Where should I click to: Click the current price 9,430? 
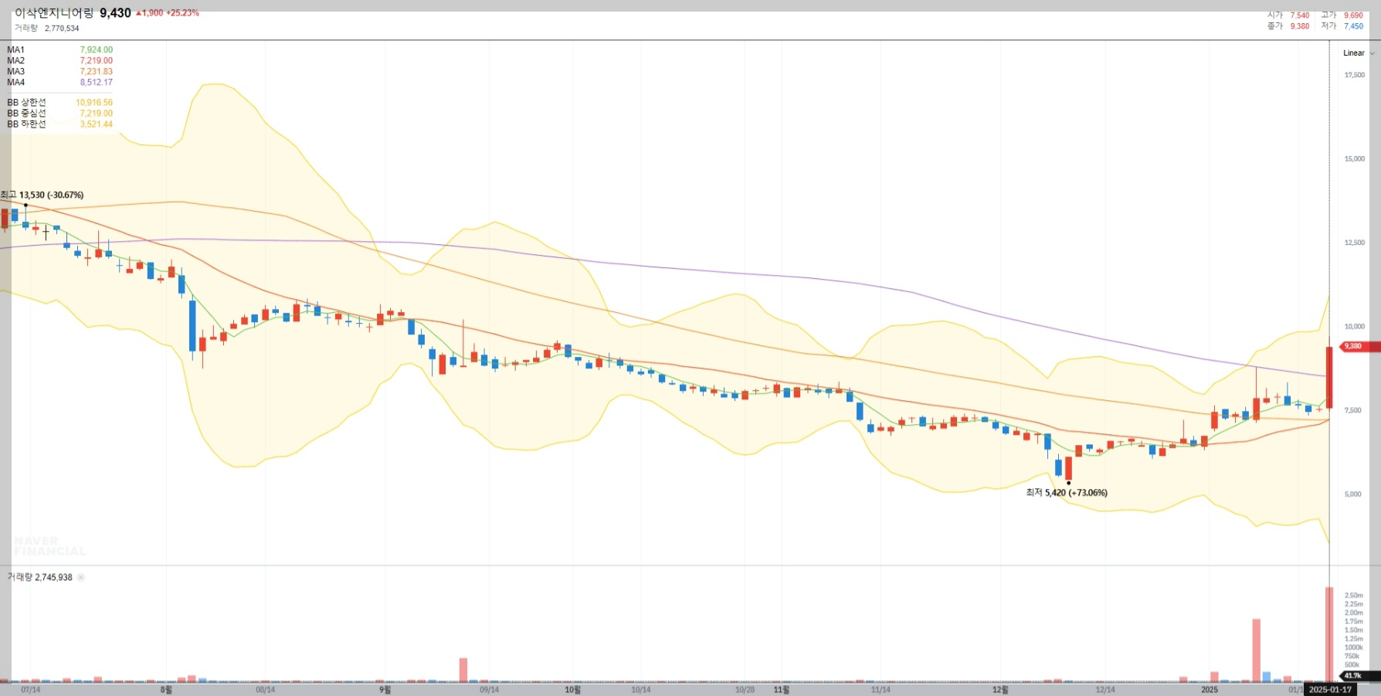tap(115, 13)
